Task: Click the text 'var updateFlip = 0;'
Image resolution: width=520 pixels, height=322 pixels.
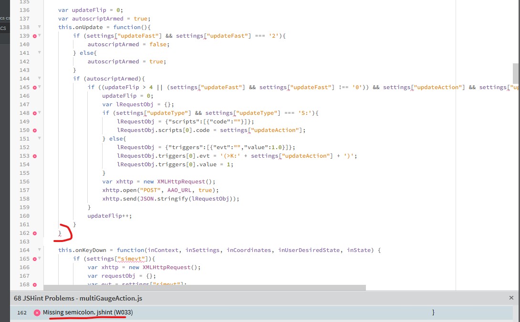Action: (x=91, y=10)
